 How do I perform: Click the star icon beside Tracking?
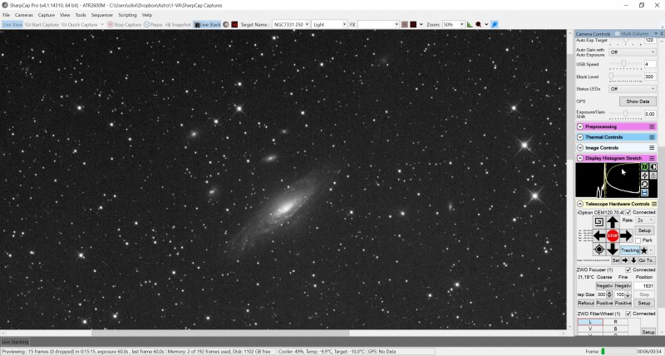643,250
